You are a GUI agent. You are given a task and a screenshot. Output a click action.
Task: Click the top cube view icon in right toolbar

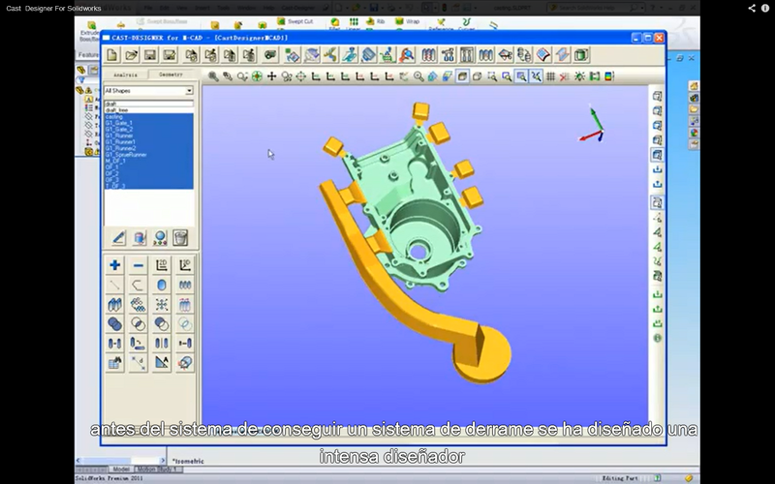coord(657,96)
